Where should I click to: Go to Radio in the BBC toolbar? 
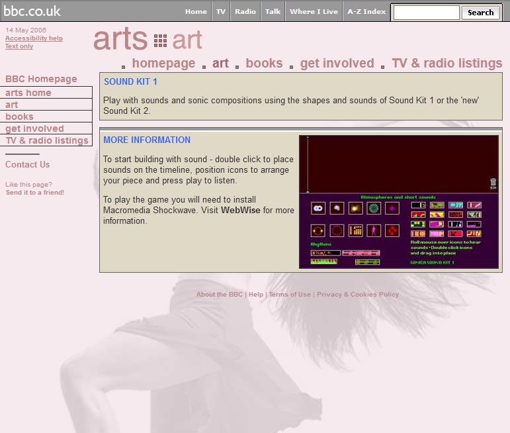(x=245, y=11)
